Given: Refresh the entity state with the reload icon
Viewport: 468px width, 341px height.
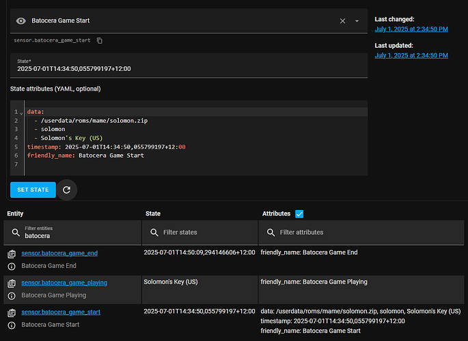Looking at the screenshot, I should coord(66,190).
